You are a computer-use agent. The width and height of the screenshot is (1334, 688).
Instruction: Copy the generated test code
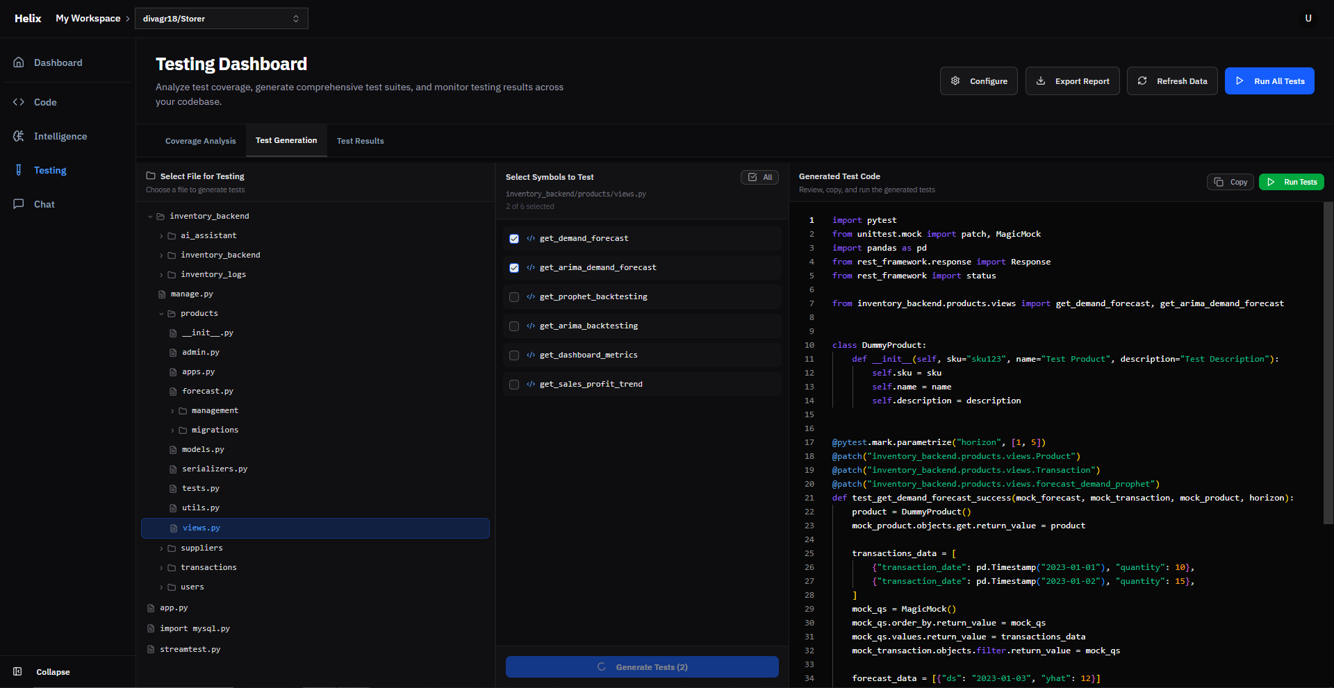pyautogui.click(x=1230, y=182)
